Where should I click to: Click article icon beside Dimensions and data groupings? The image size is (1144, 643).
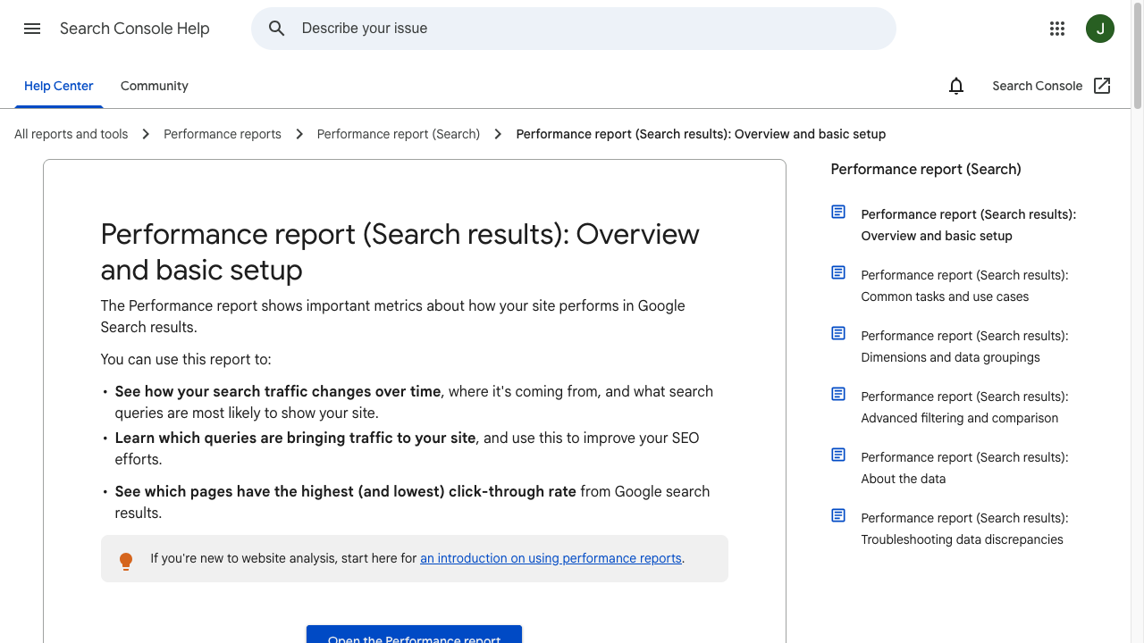[x=838, y=333]
